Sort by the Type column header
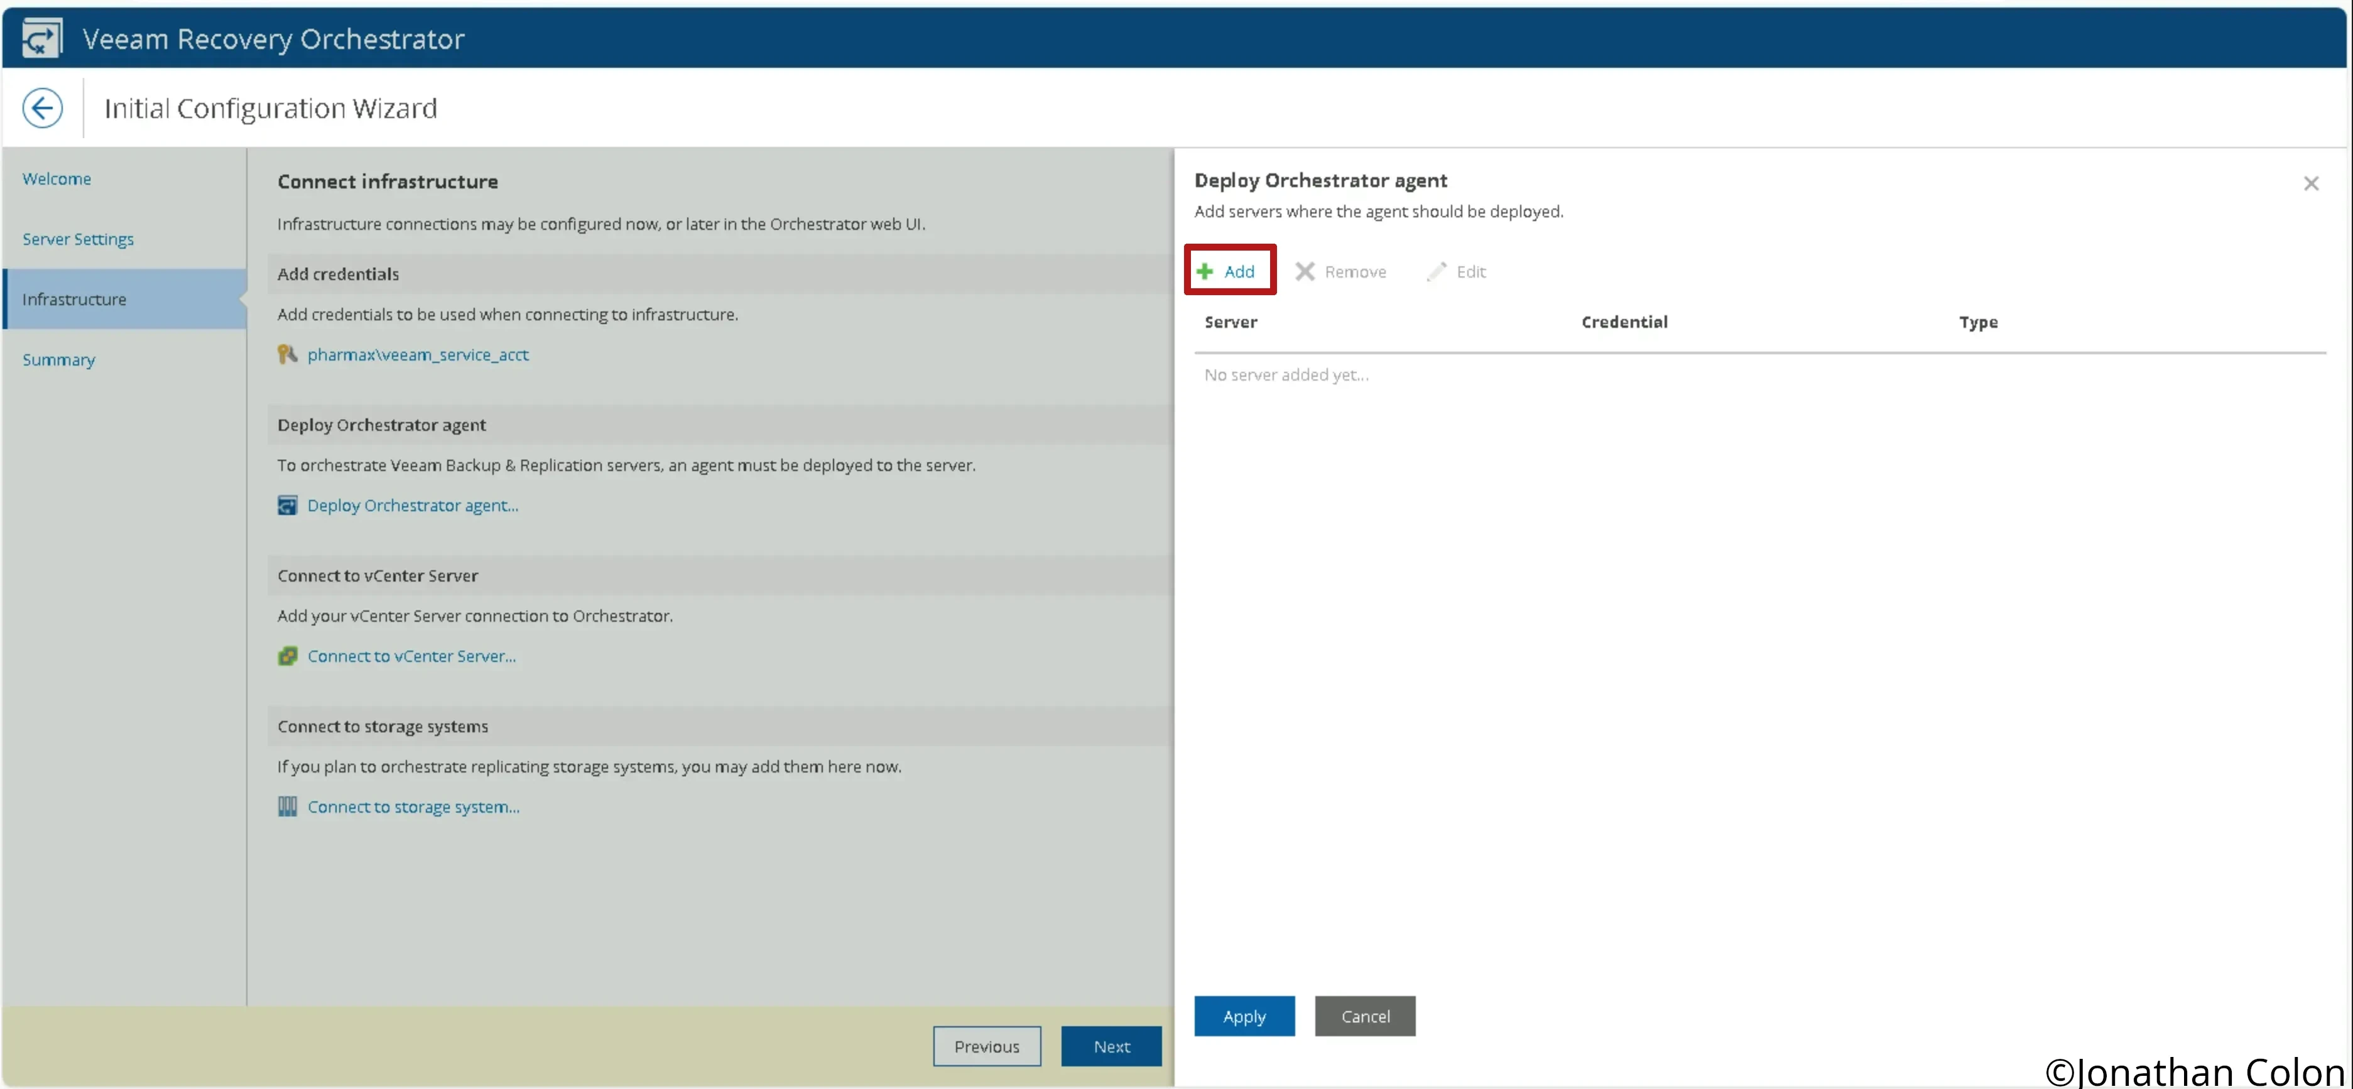 point(1979,322)
